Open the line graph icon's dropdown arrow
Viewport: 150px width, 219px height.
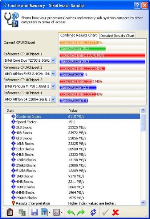click(62, 212)
